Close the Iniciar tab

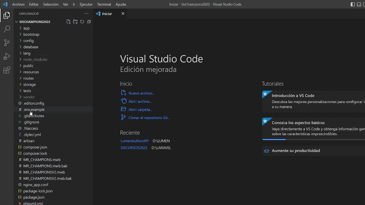click(x=123, y=14)
